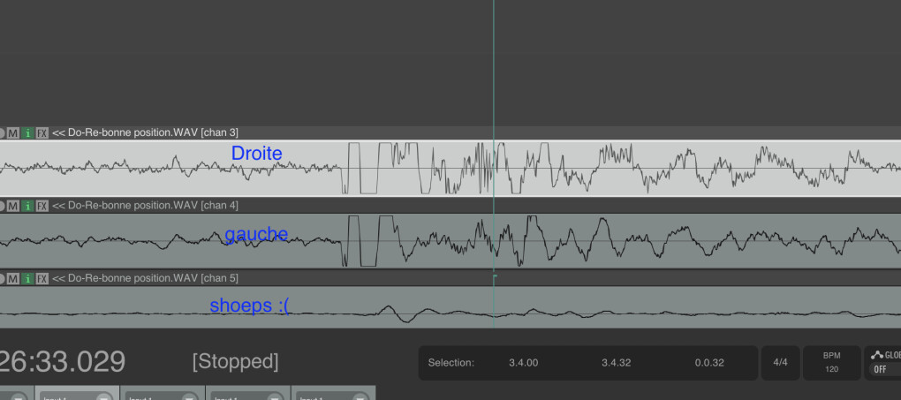901x400 pixels.
Task: Click selection start field 3.4.00
Action: tap(524, 363)
